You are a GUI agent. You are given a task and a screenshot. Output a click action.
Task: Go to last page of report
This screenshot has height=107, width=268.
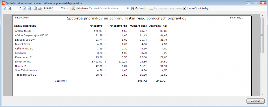[29, 8]
